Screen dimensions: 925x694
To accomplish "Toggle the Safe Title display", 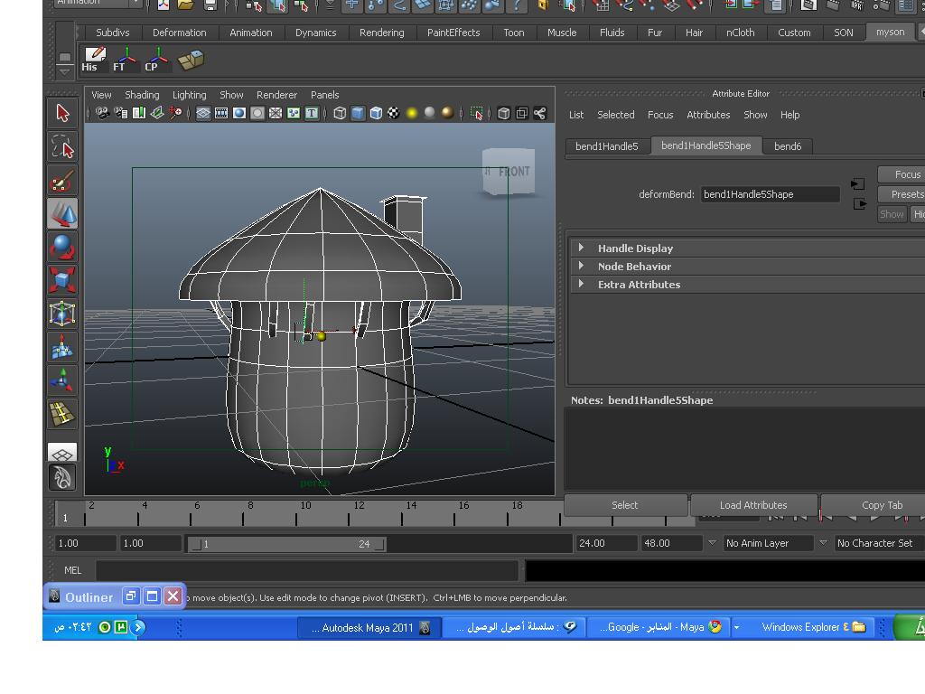I will coord(312,113).
